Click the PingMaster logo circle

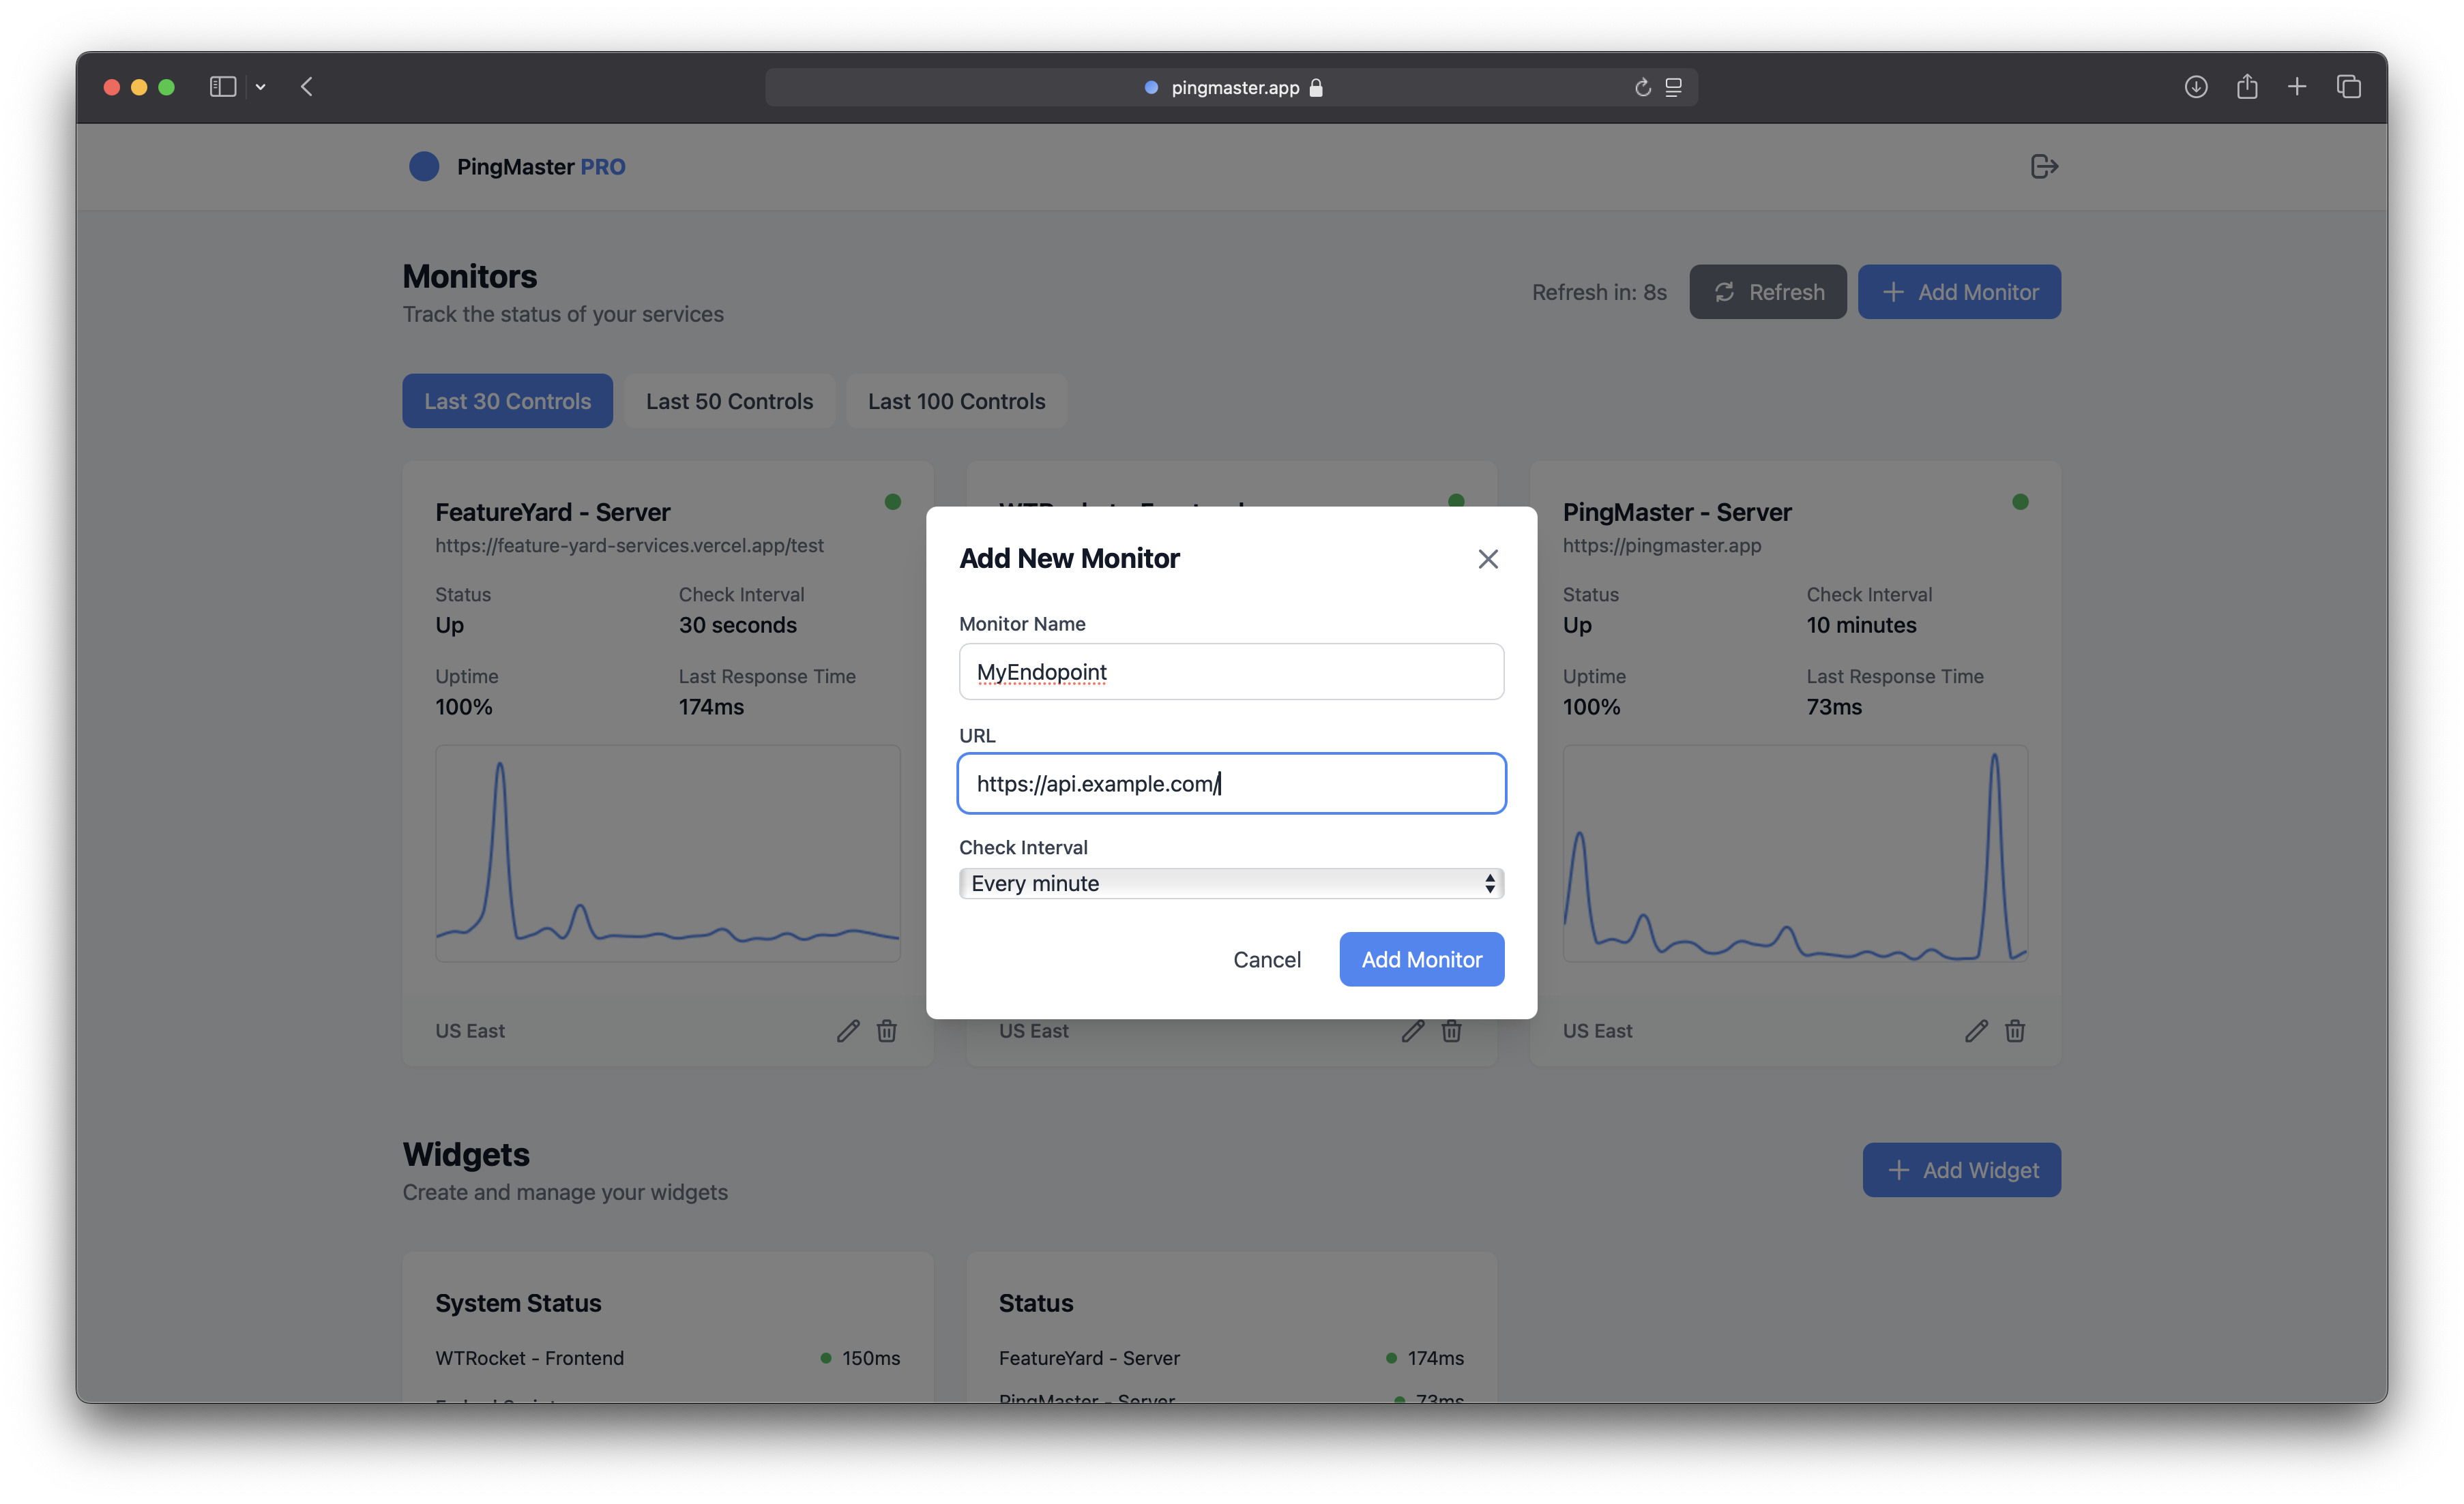click(424, 166)
